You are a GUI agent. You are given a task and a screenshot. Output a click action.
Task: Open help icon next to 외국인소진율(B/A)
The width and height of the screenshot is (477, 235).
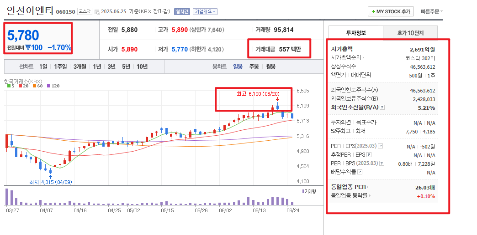382,107
